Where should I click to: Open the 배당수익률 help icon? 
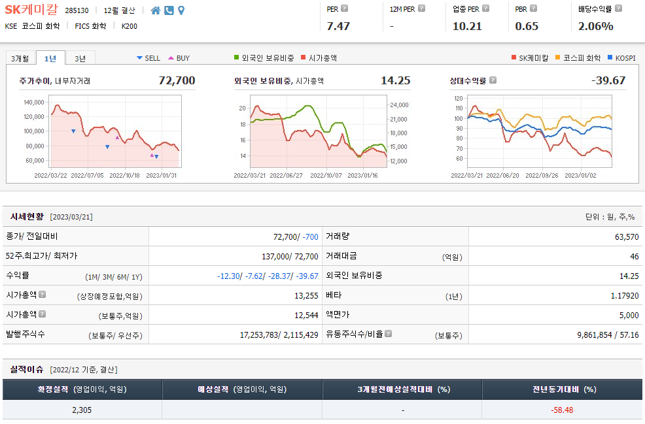point(618,8)
